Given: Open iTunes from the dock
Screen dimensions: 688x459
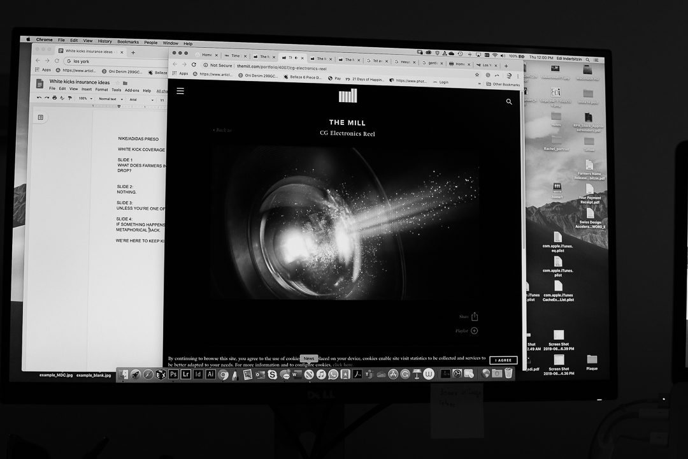Looking at the screenshot, I should (x=321, y=375).
